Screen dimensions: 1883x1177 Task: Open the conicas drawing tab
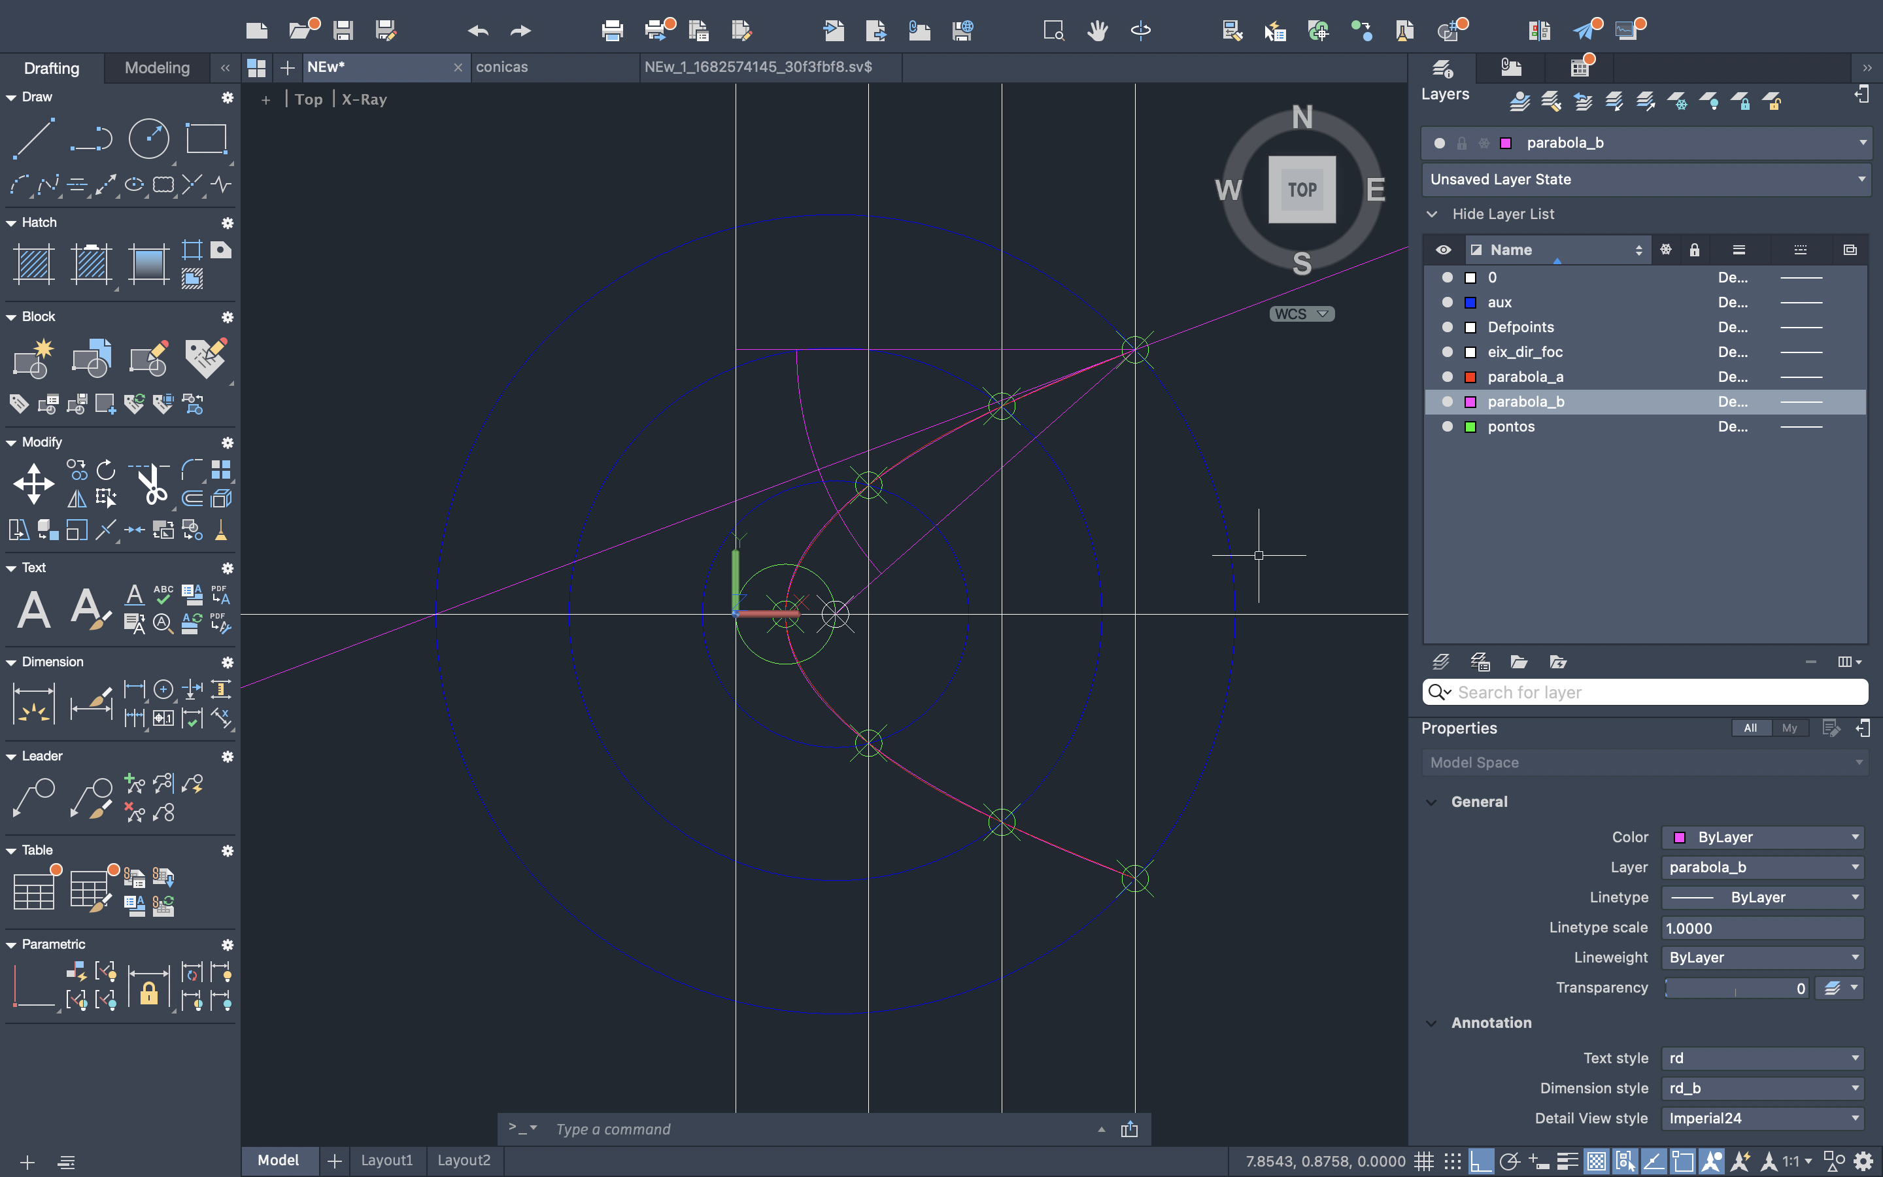[502, 67]
